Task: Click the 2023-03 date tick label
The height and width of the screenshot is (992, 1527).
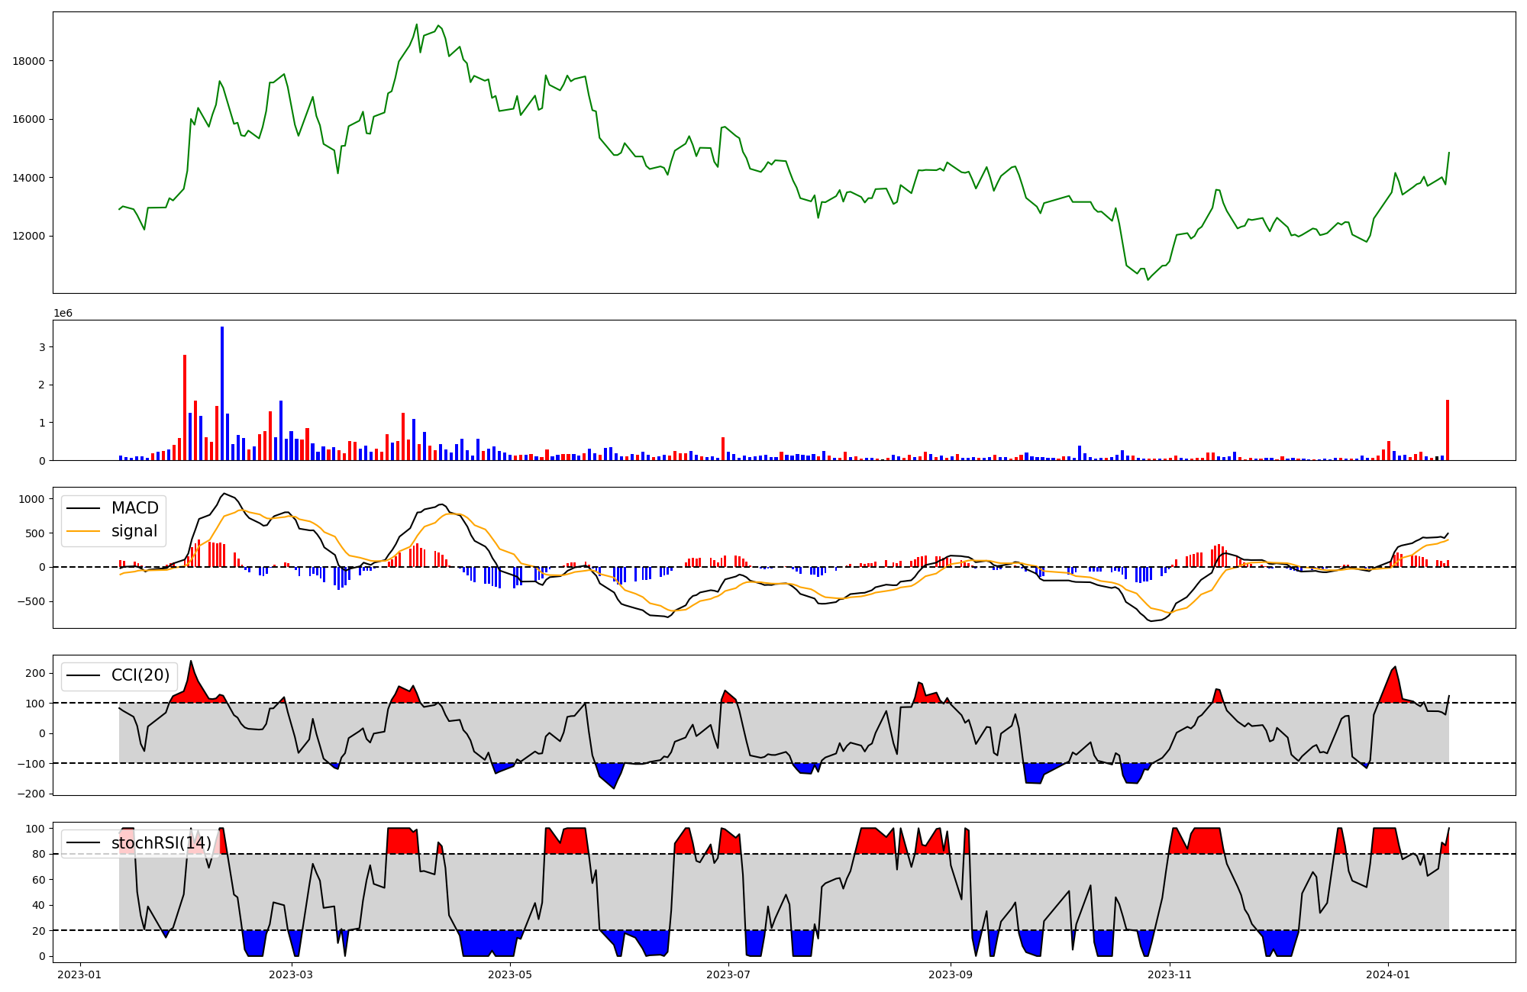Action: point(291,974)
